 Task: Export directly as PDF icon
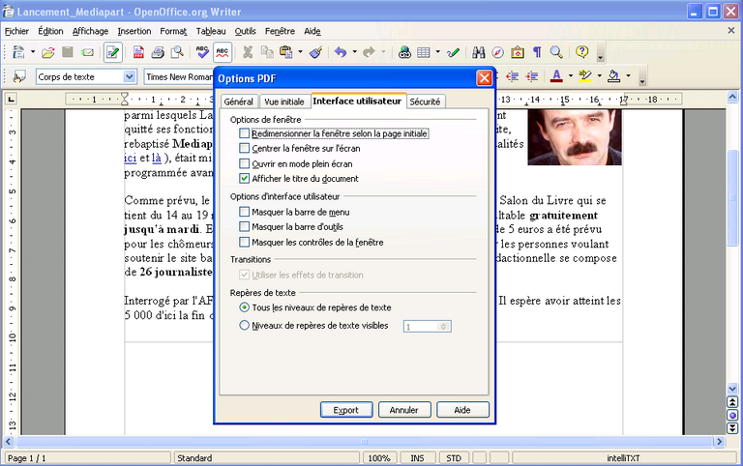coord(138,52)
